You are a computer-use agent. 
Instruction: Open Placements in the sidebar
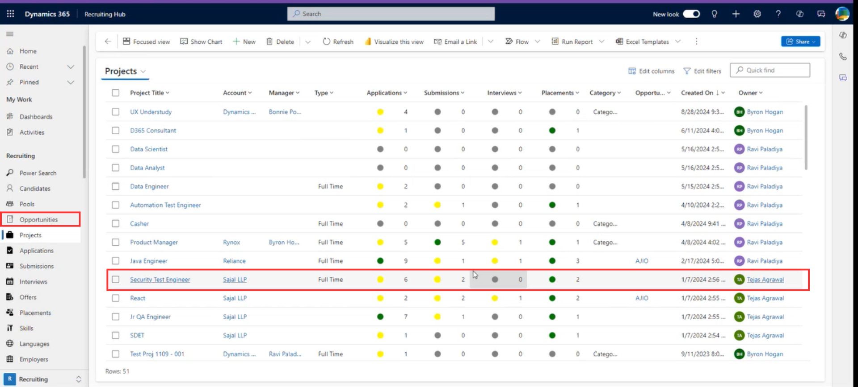click(x=35, y=313)
